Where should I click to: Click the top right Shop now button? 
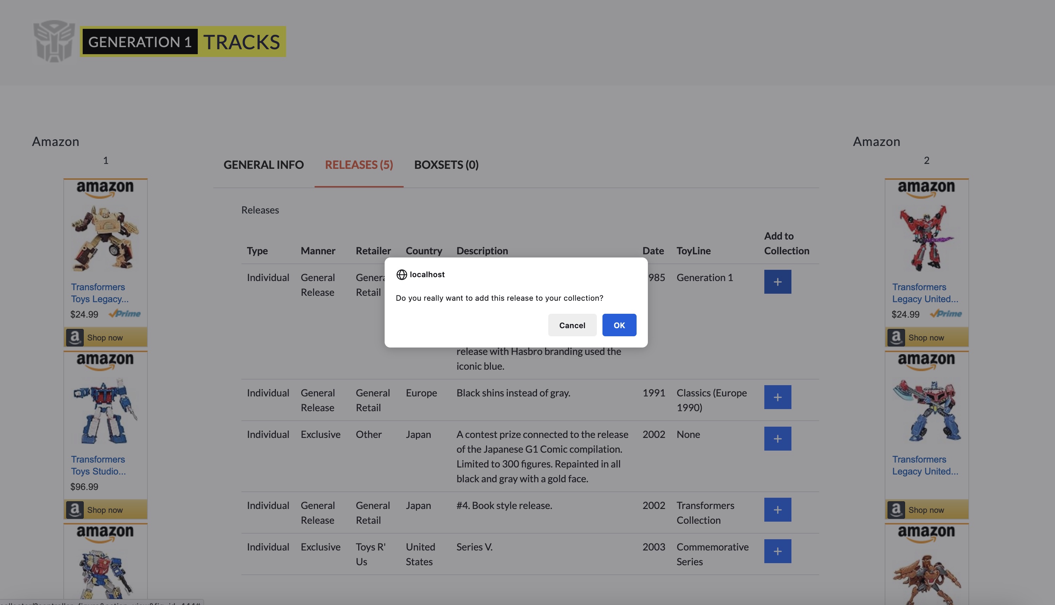click(x=926, y=337)
